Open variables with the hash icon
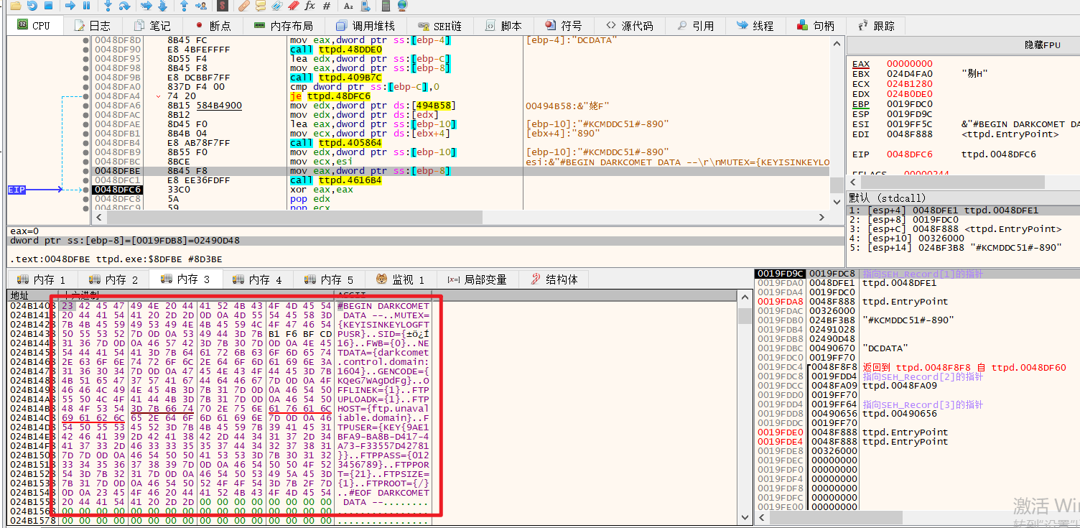The width and height of the screenshot is (1080, 528). coord(327,6)
